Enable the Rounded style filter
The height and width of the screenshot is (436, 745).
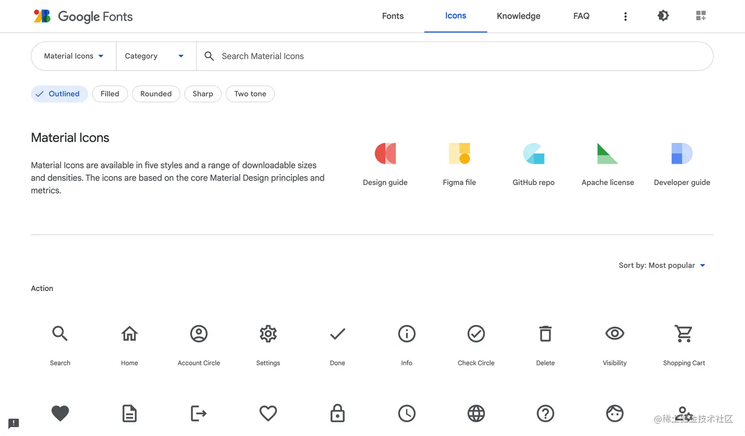156,94
